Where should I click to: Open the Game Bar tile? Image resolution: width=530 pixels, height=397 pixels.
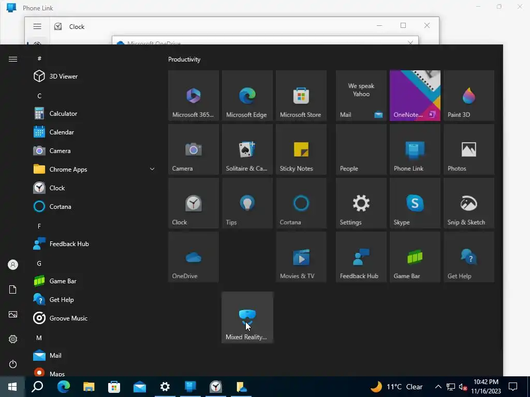click(x=415, y=257)
